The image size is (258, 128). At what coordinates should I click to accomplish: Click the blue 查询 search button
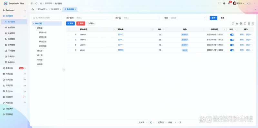(x=213, y=18)
